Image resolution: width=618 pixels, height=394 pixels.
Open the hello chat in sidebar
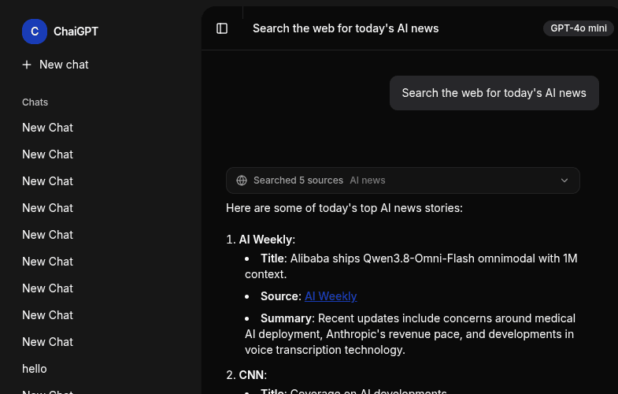pos(35,369)
